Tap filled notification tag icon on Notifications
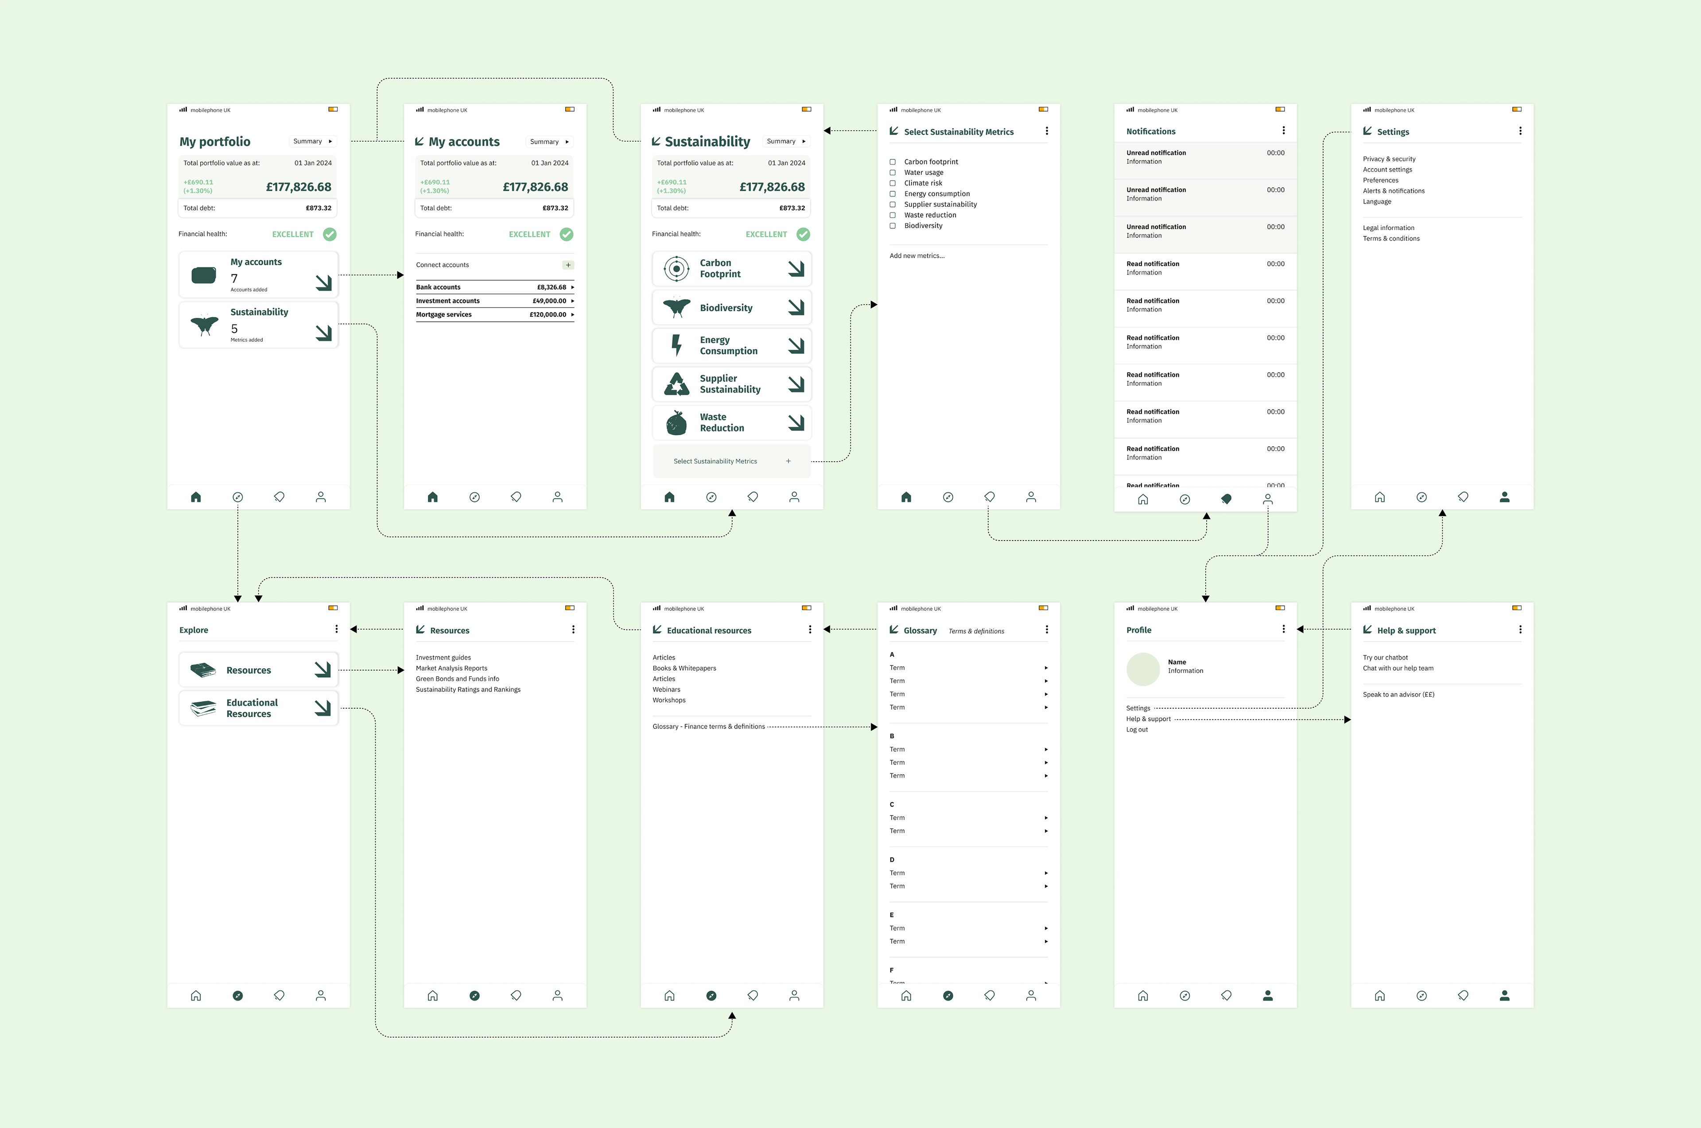Viewport: 1701px width, 1128px height. [x=1226, y=499]
